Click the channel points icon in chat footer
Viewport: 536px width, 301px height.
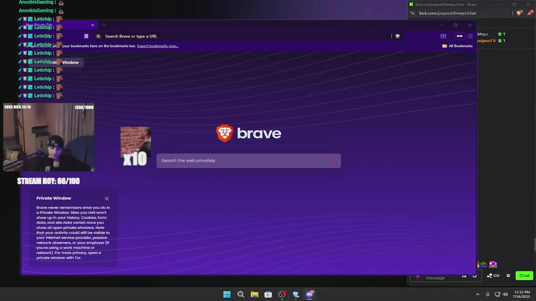[x=489, y=275]
